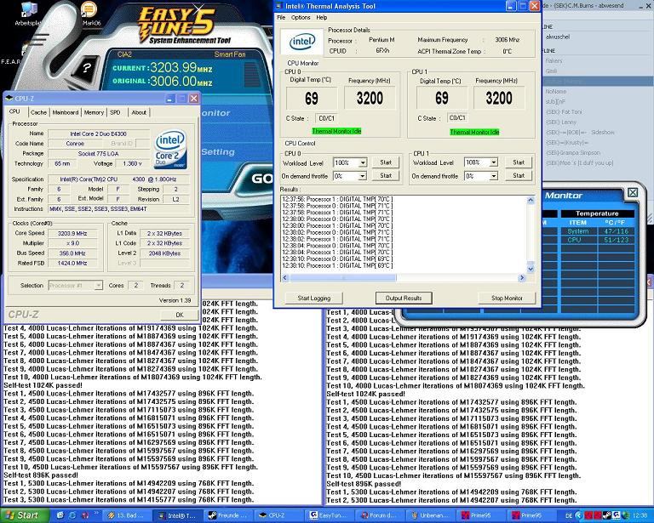This screenshot has height=523, width=654.
Task: Open the 3DMark06 desktop shortcut
Action: click(x=91, y=14)
